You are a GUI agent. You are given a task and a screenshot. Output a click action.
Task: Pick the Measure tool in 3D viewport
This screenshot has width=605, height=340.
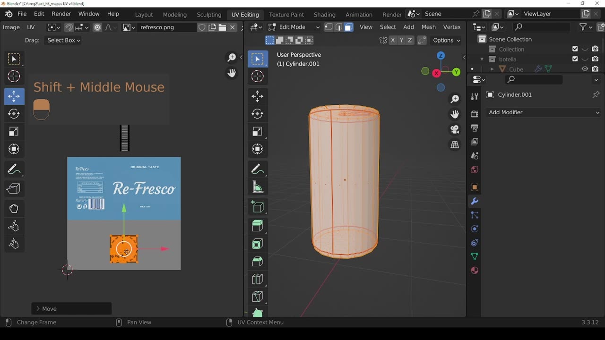258,187
